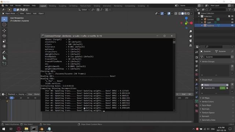This screenshot has width=235, height=132.
Task: Toggle X-ray mode icon
Action: tap(176, 14)
